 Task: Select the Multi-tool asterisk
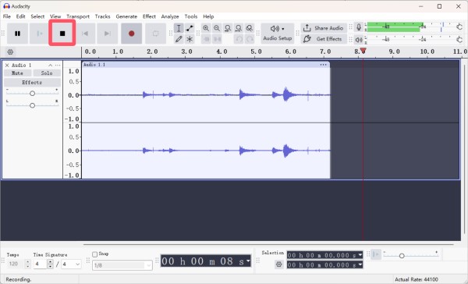pos(190,39)
